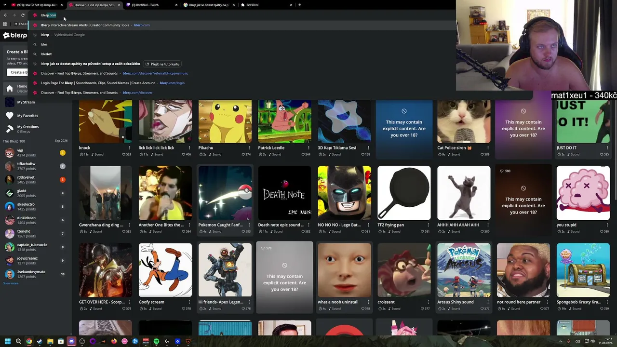617x347 pixels.
Task: Open options menu for '3D Kapı Tıklama Sesi'
Action: pyautogui.click(x=368, y=148)
